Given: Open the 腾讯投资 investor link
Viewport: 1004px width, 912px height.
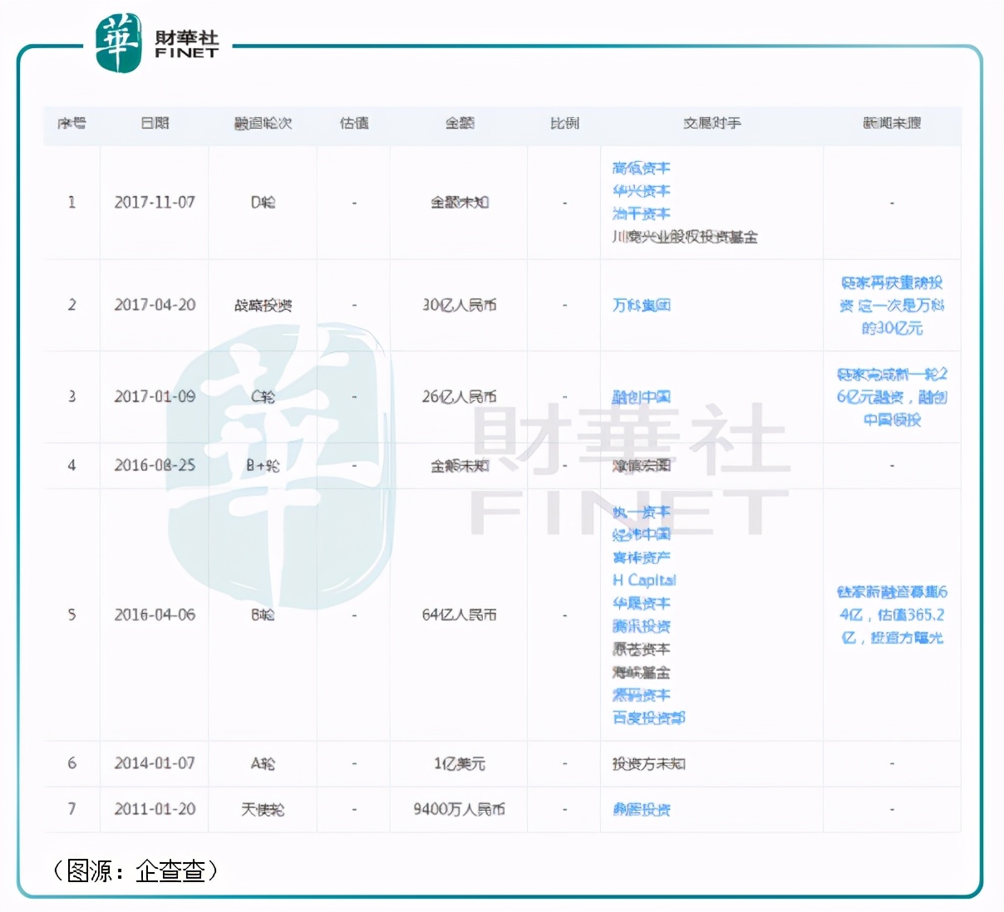Looking at the screenshot, I should pyautogui.click(x=640, y=626).
